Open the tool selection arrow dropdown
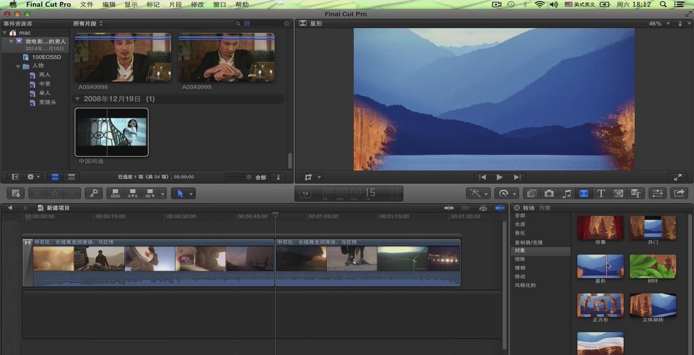694x355 pixels. click(x=183, y=193)
